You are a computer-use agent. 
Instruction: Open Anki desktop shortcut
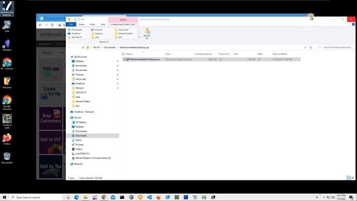click(x=7, y=26)
